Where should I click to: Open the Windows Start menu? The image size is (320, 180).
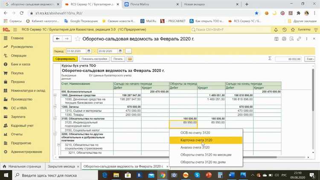pyautogui.click(x=6, y=175)
